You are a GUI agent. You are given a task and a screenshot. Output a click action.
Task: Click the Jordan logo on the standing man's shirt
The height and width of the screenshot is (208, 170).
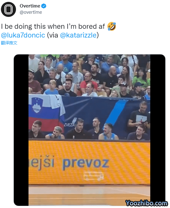click(x=141, y=119)
